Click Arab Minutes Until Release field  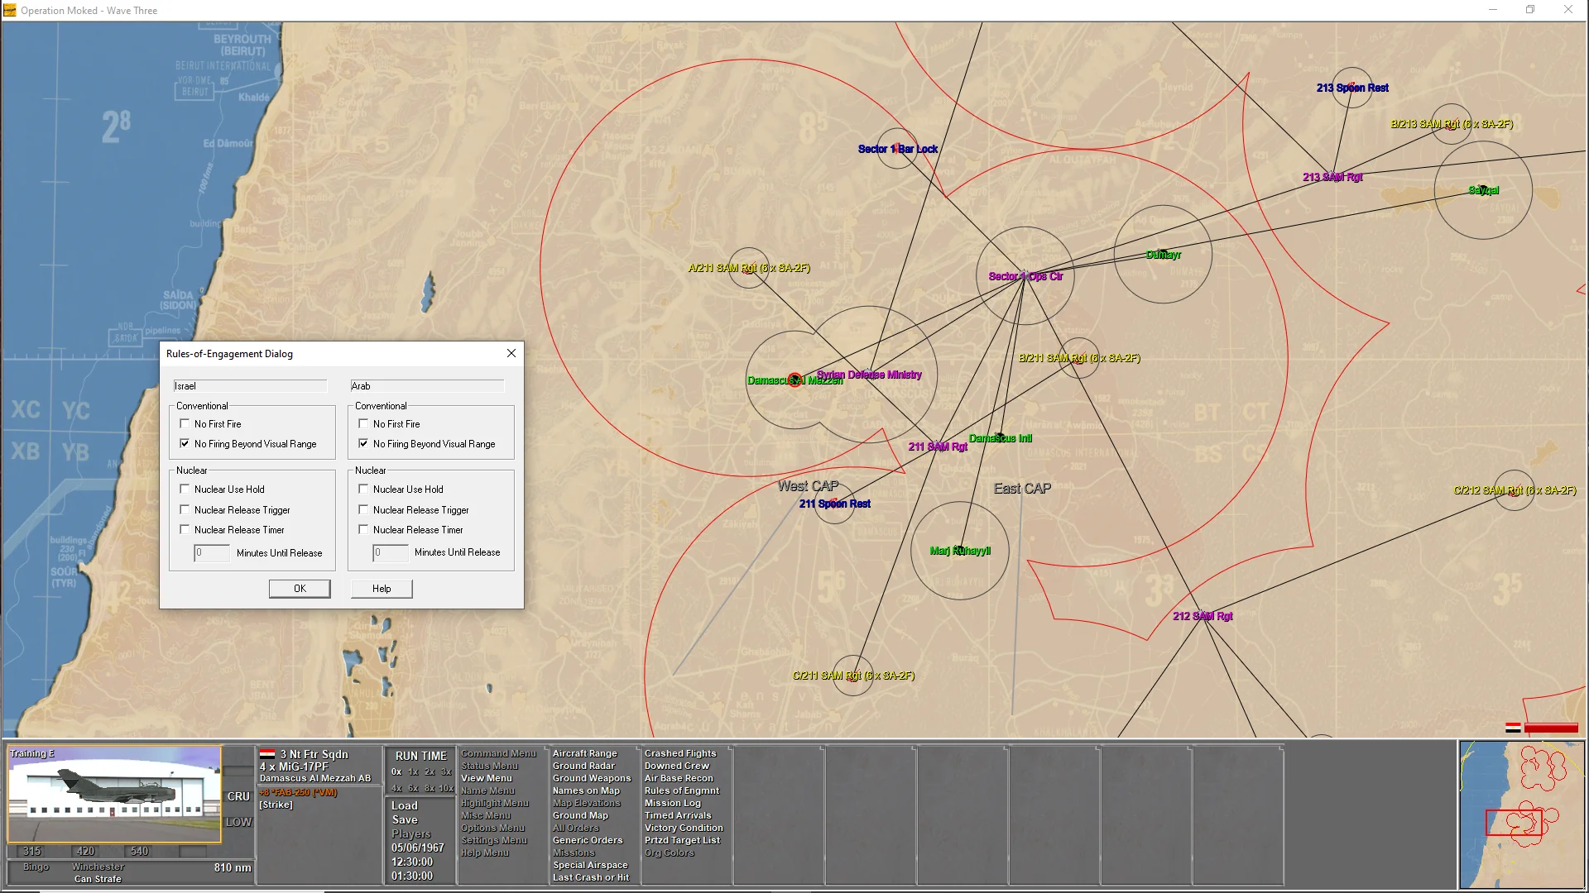coord(391,553)
